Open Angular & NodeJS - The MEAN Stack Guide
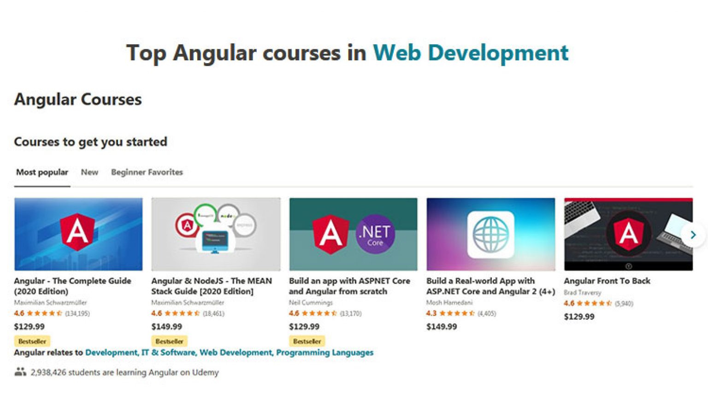The height and width of the screenshot is (398, 708). pyautogui.click(x=215, y=286)
